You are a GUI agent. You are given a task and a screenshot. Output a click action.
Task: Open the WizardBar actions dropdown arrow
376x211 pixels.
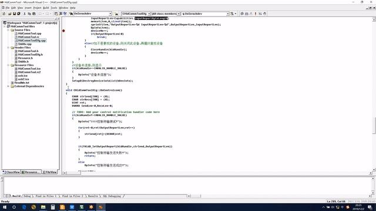pos(235,14)
